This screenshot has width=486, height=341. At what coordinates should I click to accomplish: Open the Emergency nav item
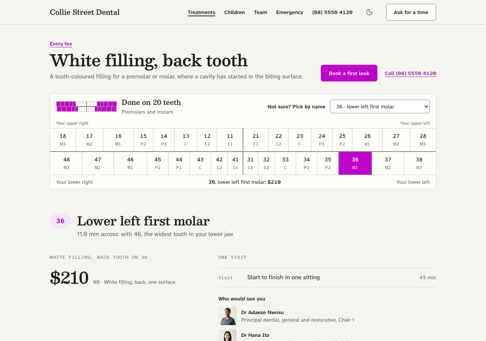(290, 12)
